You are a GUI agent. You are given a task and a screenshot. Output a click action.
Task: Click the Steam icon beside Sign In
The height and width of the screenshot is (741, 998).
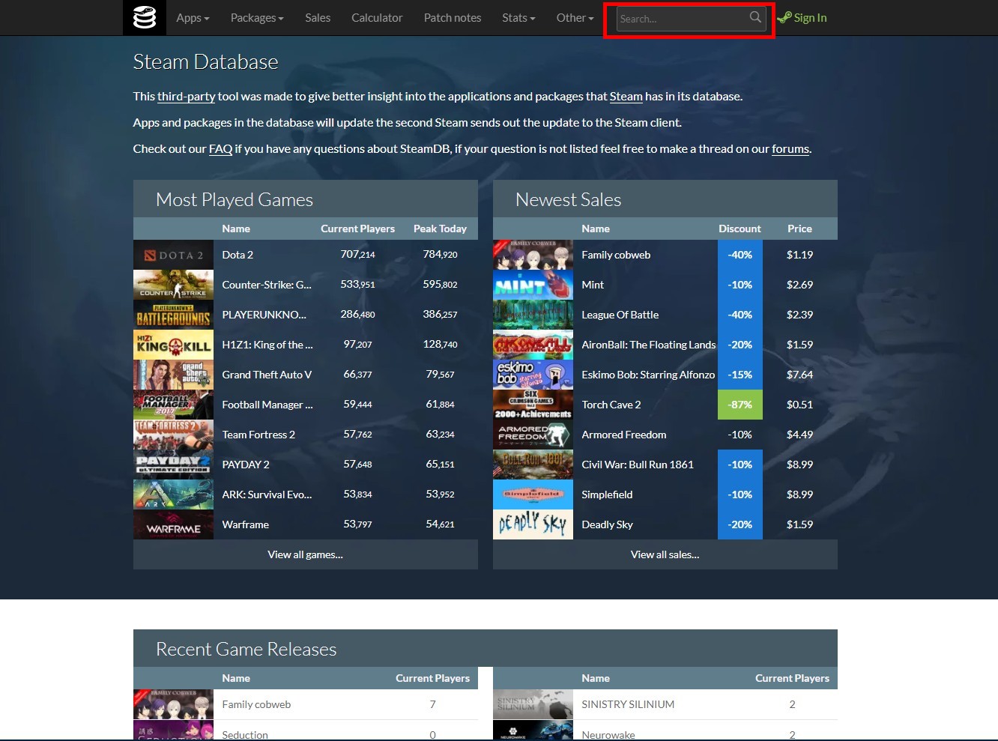pos(784,17)
